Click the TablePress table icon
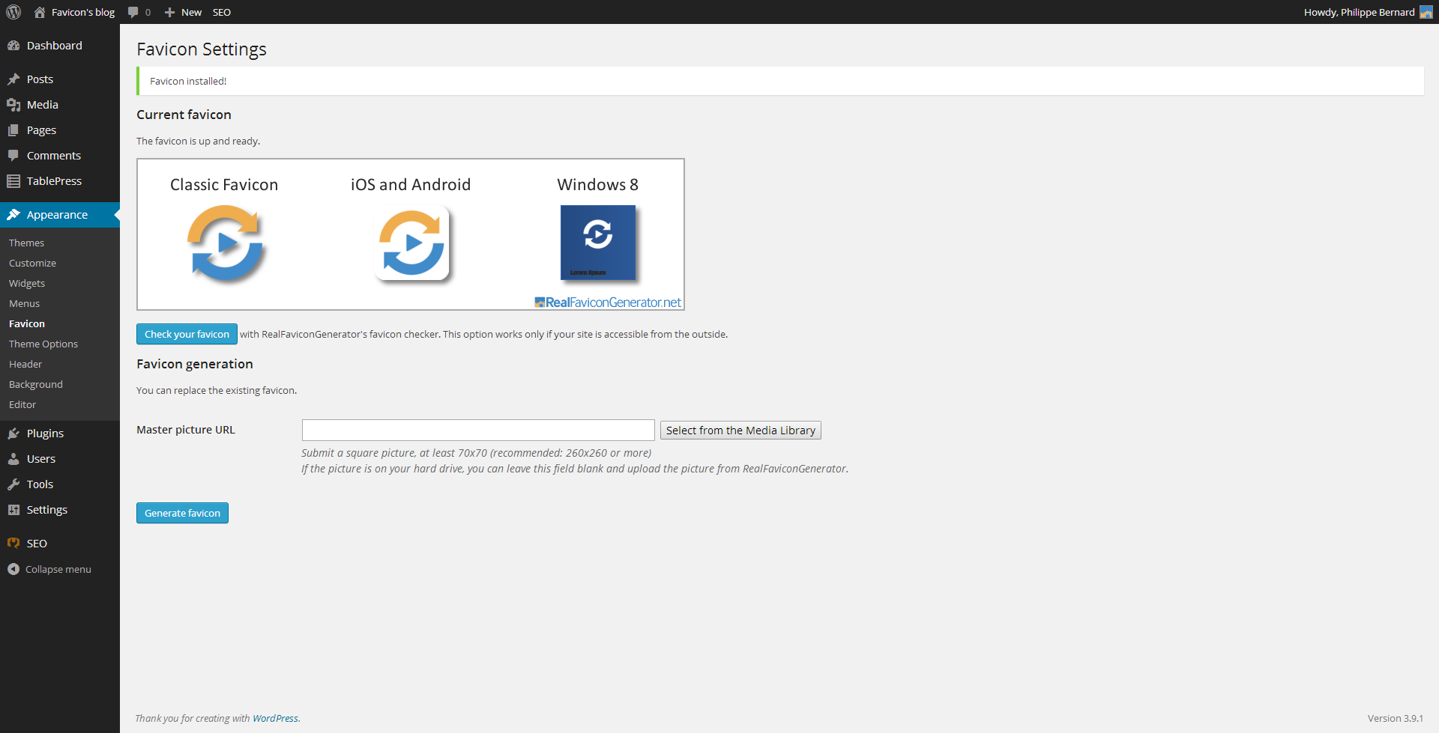 [13, 180]
